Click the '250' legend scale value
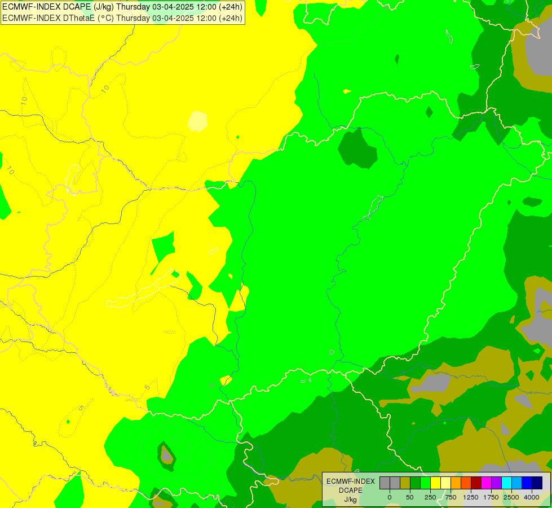 point(430,497)
